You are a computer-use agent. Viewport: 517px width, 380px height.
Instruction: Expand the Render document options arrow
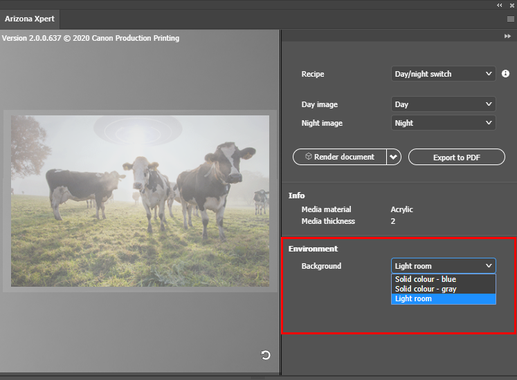click(x=394, y=157)
